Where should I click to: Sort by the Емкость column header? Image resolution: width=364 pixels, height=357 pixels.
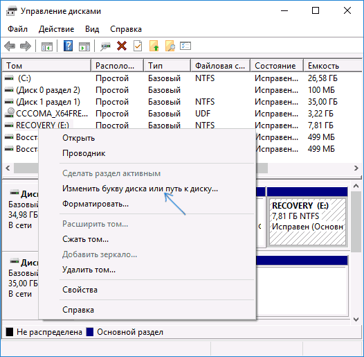333,66
